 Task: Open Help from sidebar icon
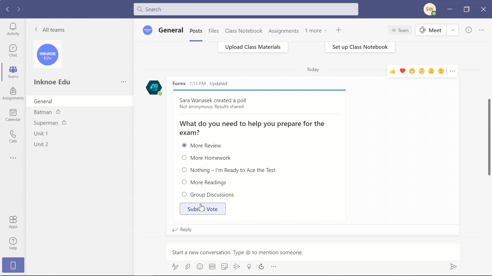(13, 243)
